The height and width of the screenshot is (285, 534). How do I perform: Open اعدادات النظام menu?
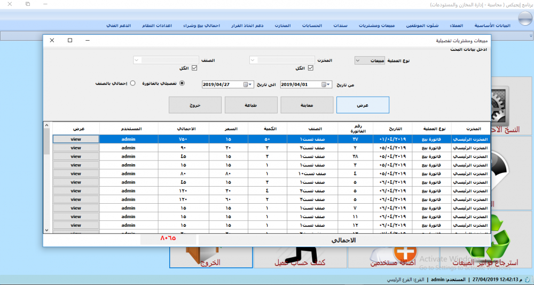[157, 26]
